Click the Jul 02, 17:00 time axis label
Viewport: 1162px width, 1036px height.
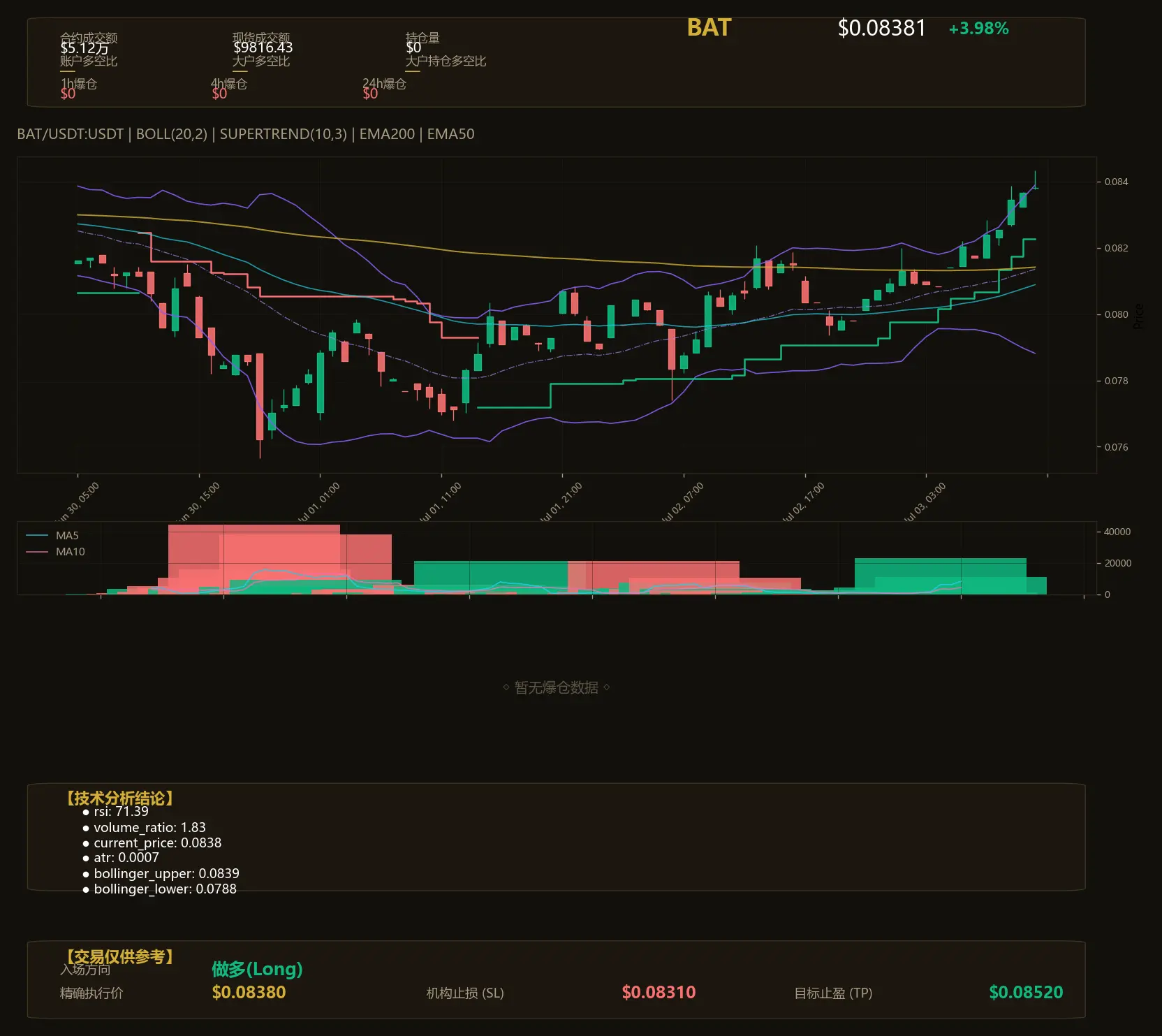click(x=803, y=502)
